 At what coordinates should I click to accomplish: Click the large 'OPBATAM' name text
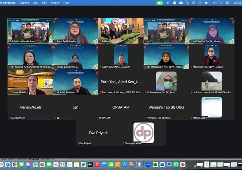tap(121, 107)
